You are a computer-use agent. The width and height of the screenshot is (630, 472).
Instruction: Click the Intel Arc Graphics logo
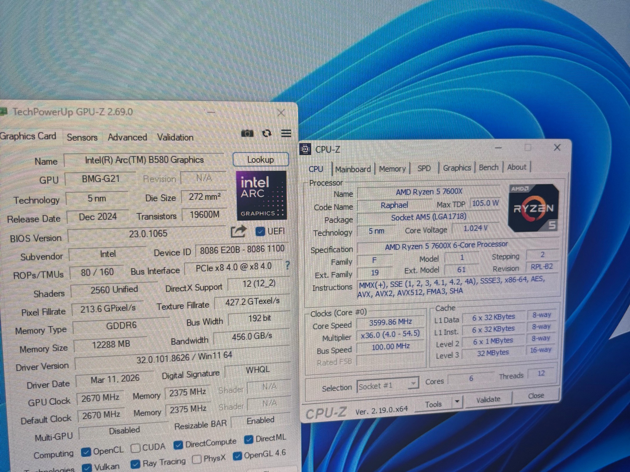[x=261, y=195]
